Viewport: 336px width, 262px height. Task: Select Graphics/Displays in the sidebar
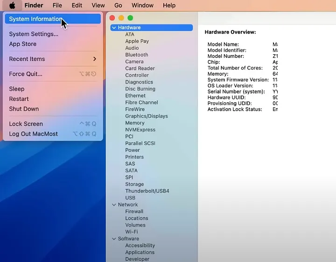click(147, 116)
